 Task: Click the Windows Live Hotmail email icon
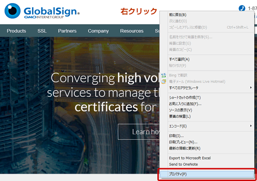click(163, 82)
